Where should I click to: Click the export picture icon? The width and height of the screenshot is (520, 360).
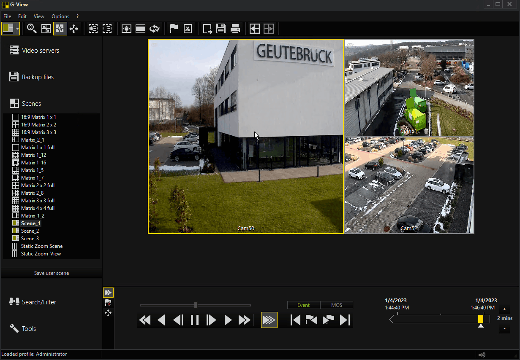coord(207,29)
